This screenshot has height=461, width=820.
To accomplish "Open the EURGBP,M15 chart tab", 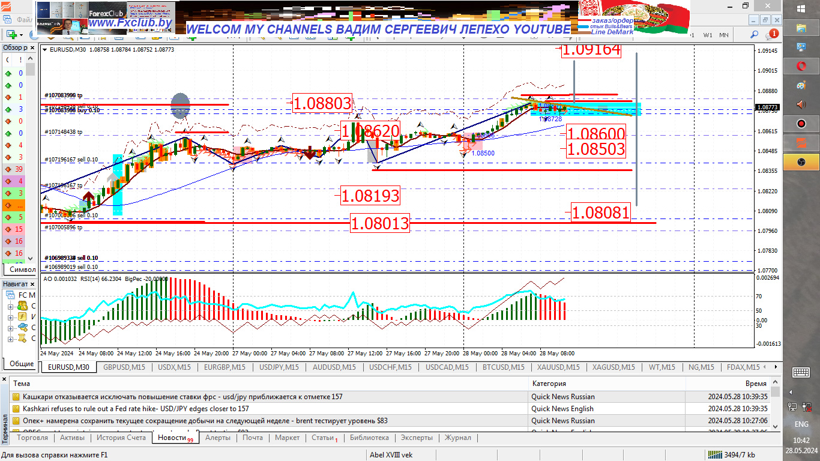I will [x=225, y=367].
